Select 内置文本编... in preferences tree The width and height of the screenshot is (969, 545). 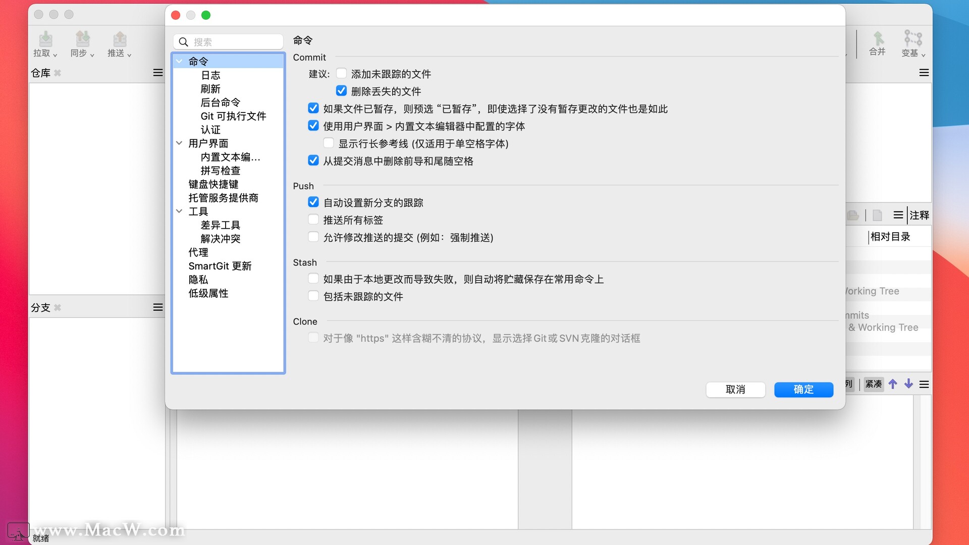pyautogui.click(x=231, y=157)
